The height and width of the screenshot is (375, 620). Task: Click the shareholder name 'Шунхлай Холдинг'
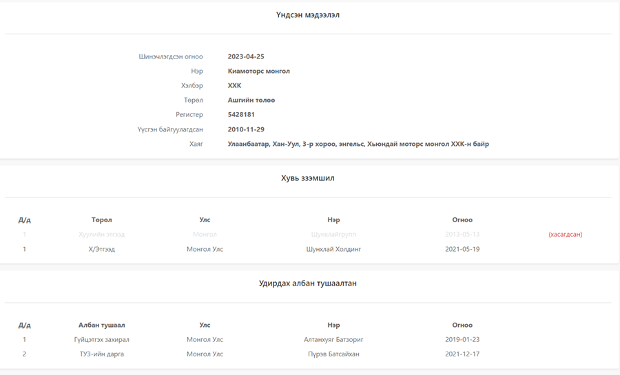coord(333,250)
